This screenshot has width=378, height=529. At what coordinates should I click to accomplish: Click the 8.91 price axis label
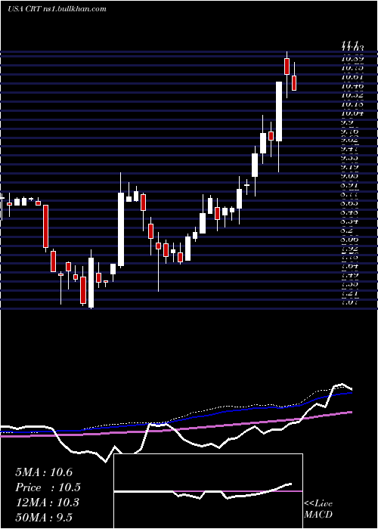coord(349,185)
